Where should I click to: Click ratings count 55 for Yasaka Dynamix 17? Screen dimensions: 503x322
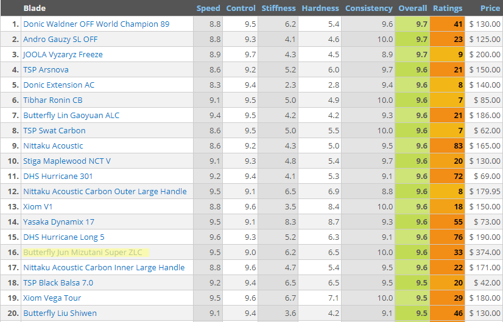(458, 222)
